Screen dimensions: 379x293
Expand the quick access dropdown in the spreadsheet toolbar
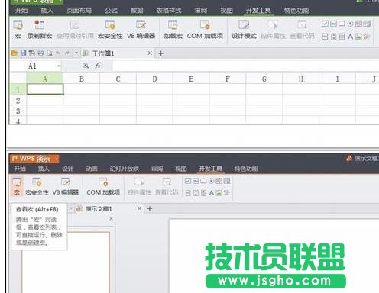click(x=76, y=53)
